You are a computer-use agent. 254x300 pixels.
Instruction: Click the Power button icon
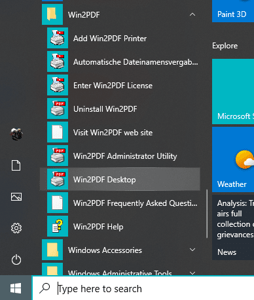pos(16,259)
